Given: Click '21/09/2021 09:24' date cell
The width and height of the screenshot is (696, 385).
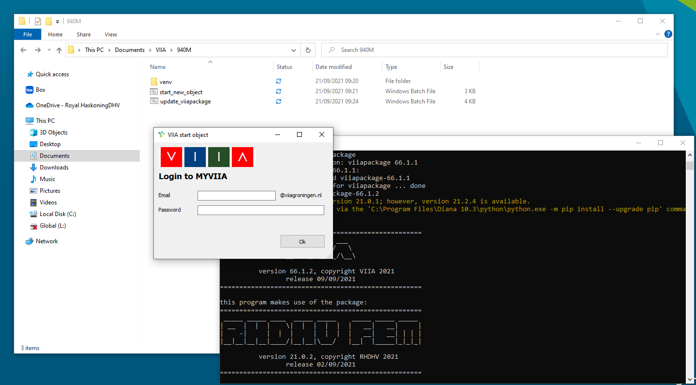Looking at the screenshot, I should coord(337,101).
